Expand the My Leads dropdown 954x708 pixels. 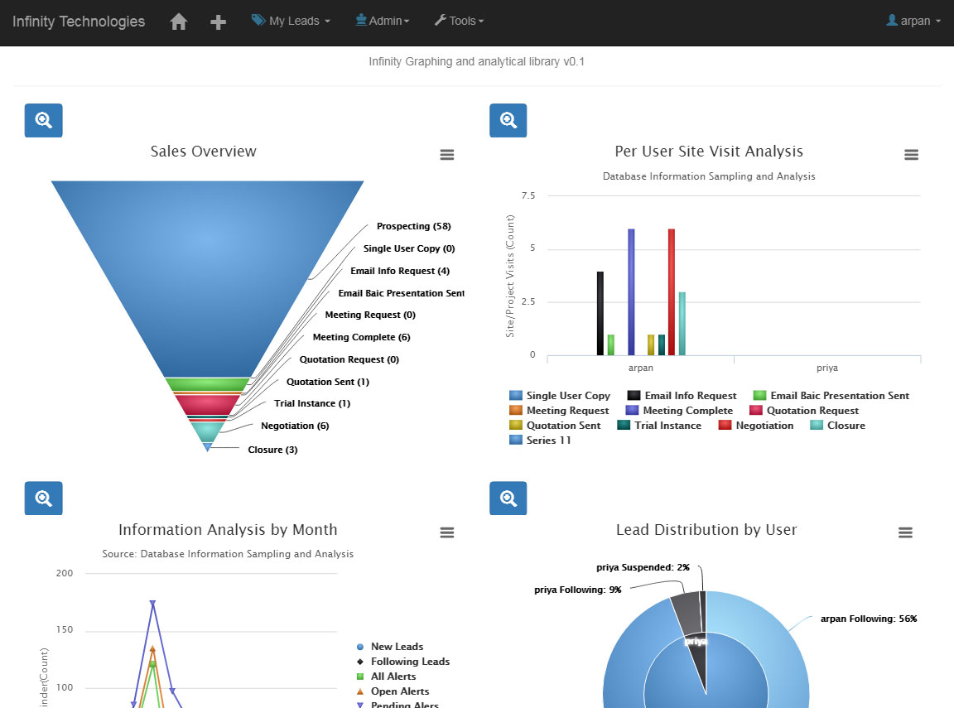pyautogui.click(x=291, y=21)
